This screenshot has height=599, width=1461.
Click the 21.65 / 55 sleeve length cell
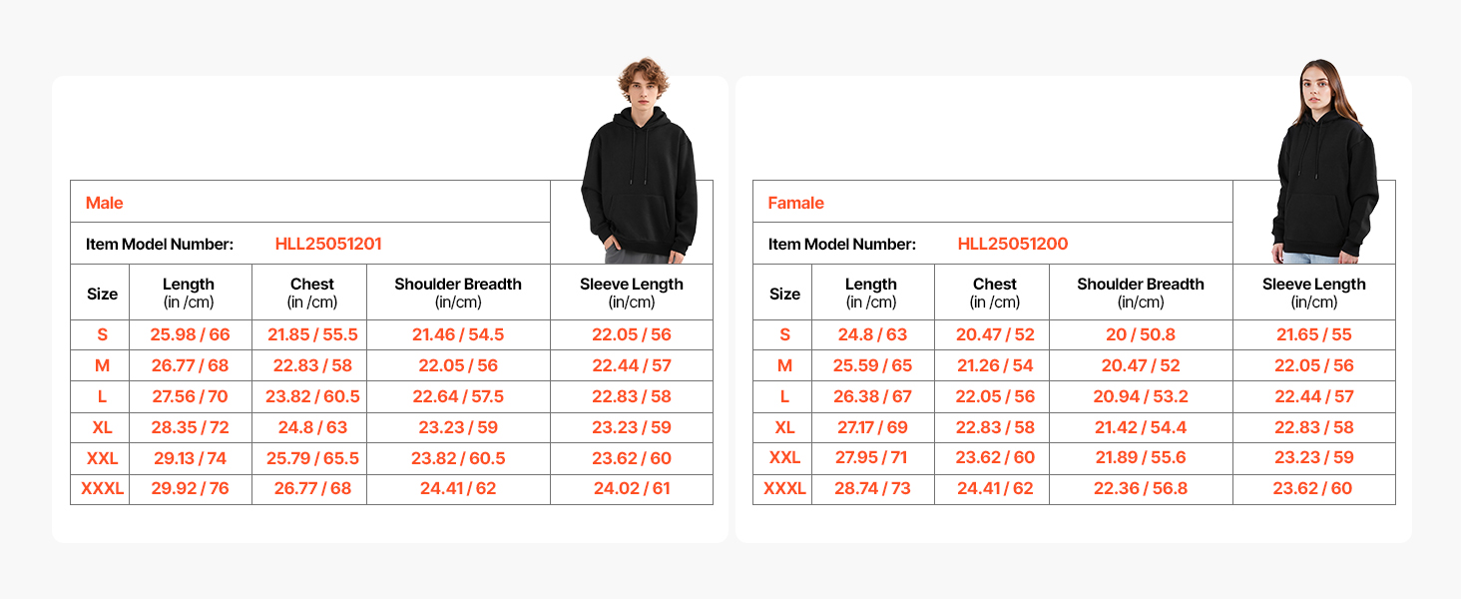1313,334
